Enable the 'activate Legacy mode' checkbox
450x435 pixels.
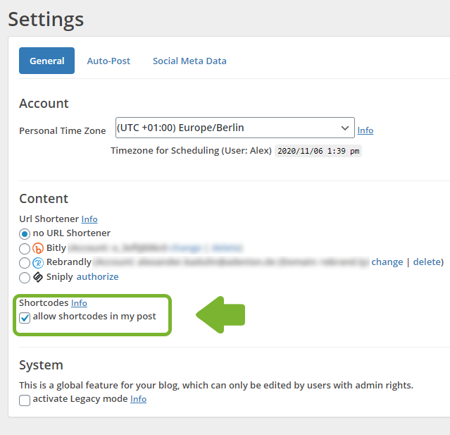click(25, 400)
